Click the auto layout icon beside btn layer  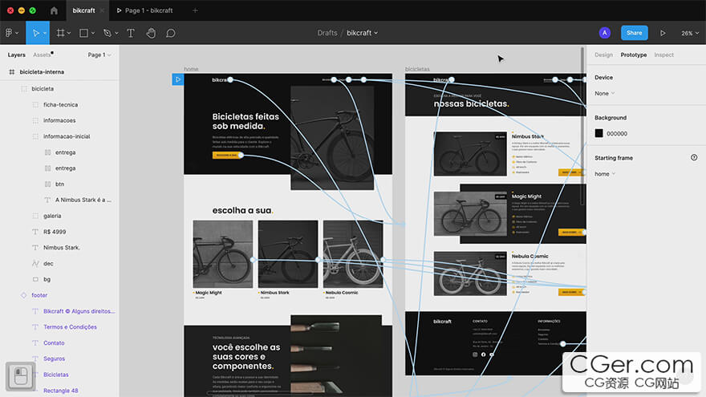[47, 184]
